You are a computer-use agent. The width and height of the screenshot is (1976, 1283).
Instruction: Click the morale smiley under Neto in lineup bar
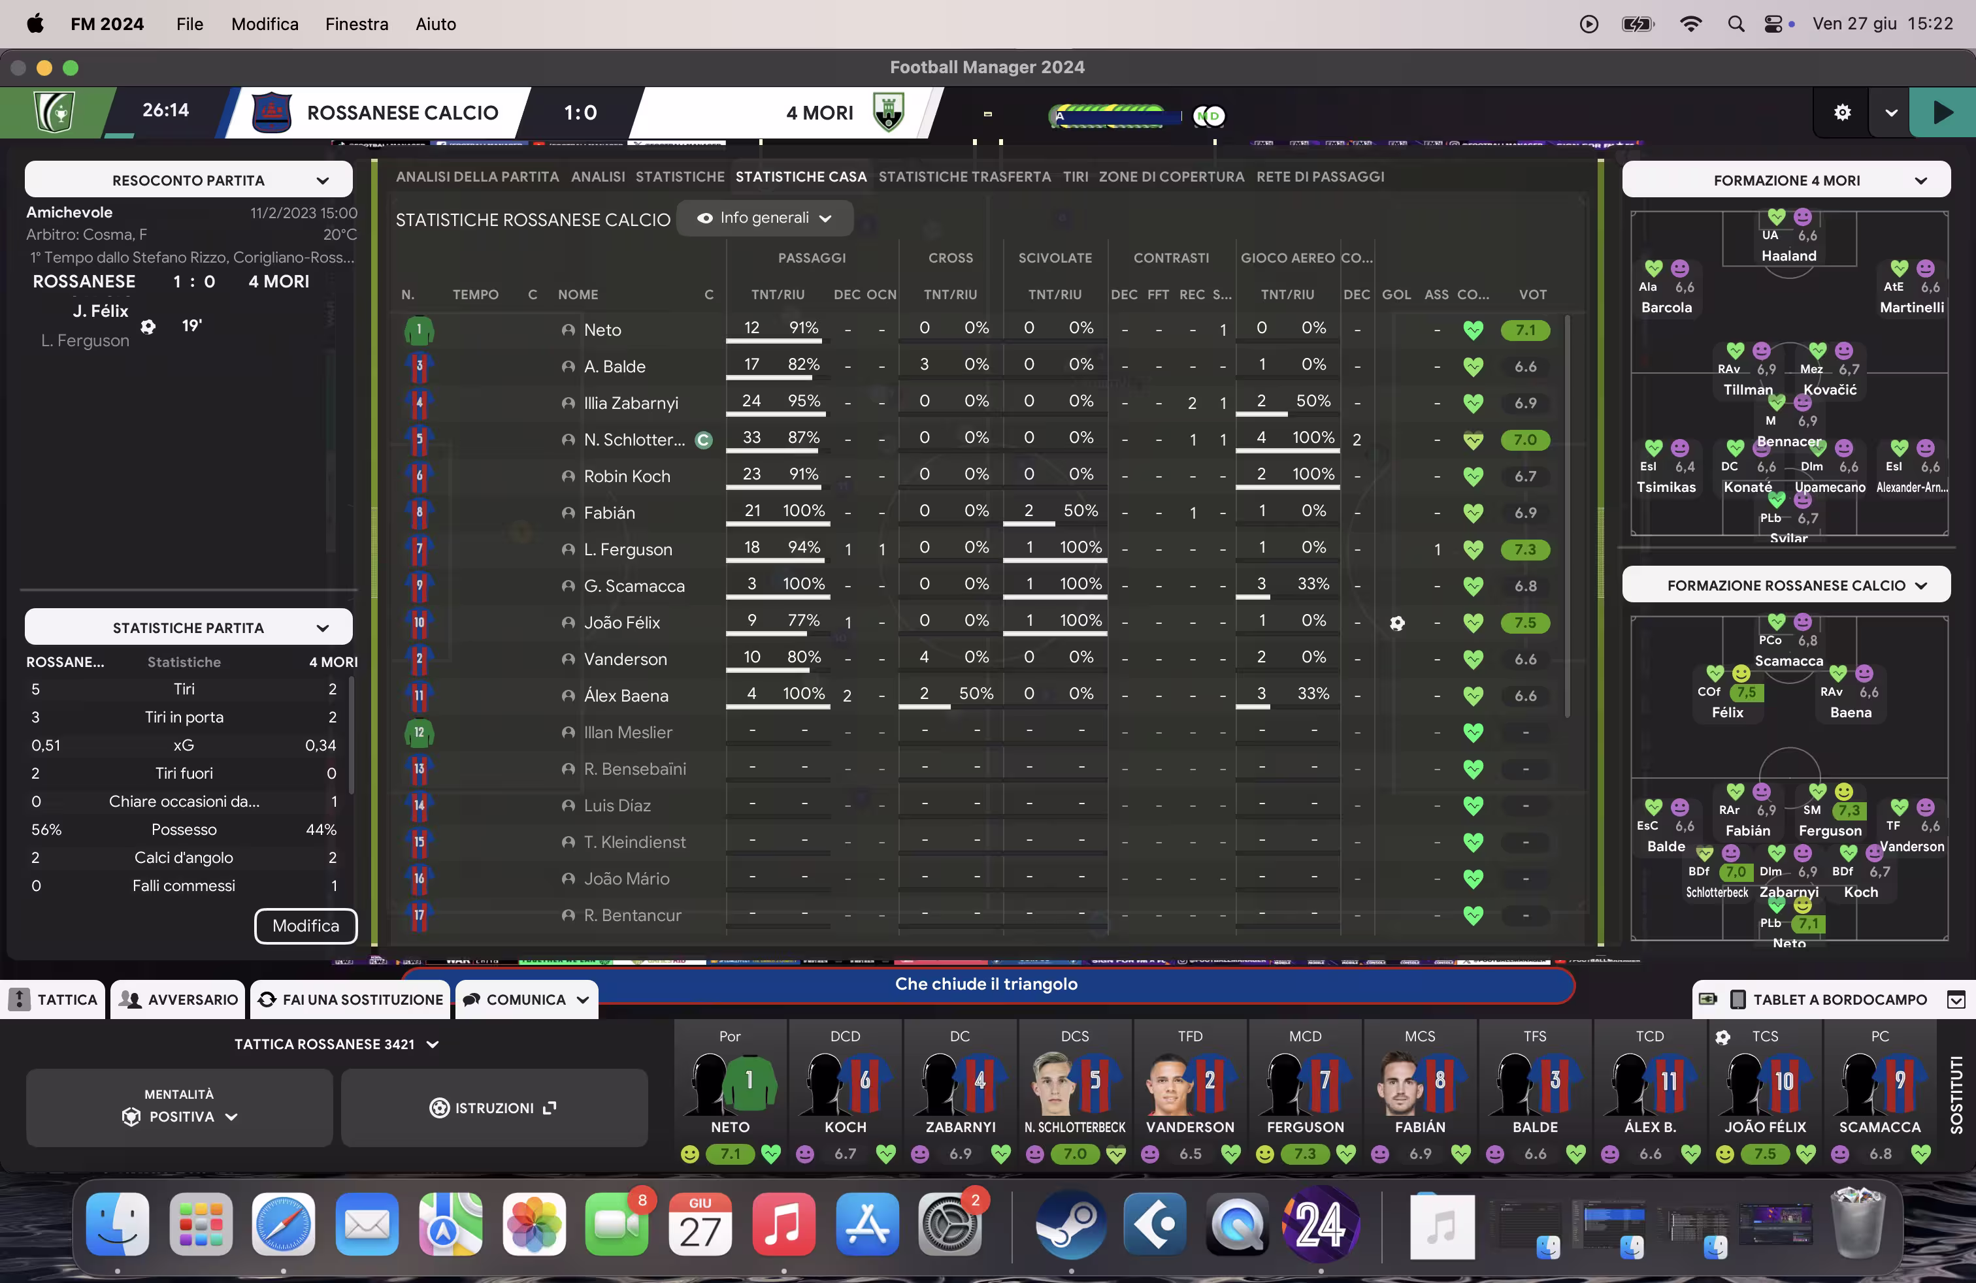click(689, 1154)
